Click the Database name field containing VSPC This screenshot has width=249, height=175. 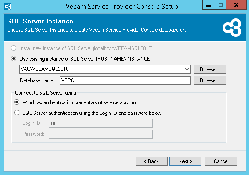(125, 80)
